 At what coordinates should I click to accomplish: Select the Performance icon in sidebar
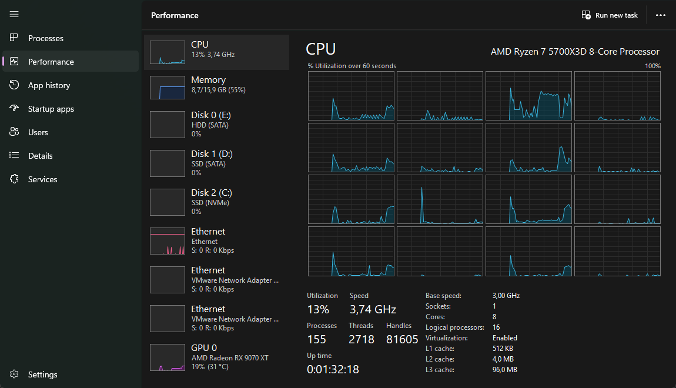pos(15,62)
